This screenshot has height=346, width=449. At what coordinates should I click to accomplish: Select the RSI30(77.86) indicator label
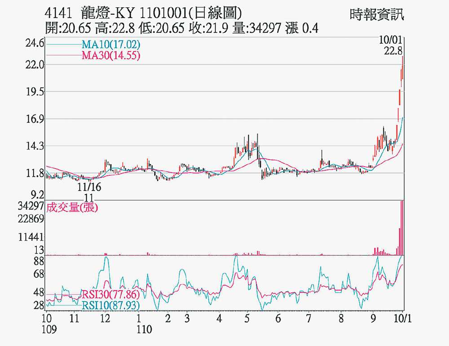pos(110,295)
